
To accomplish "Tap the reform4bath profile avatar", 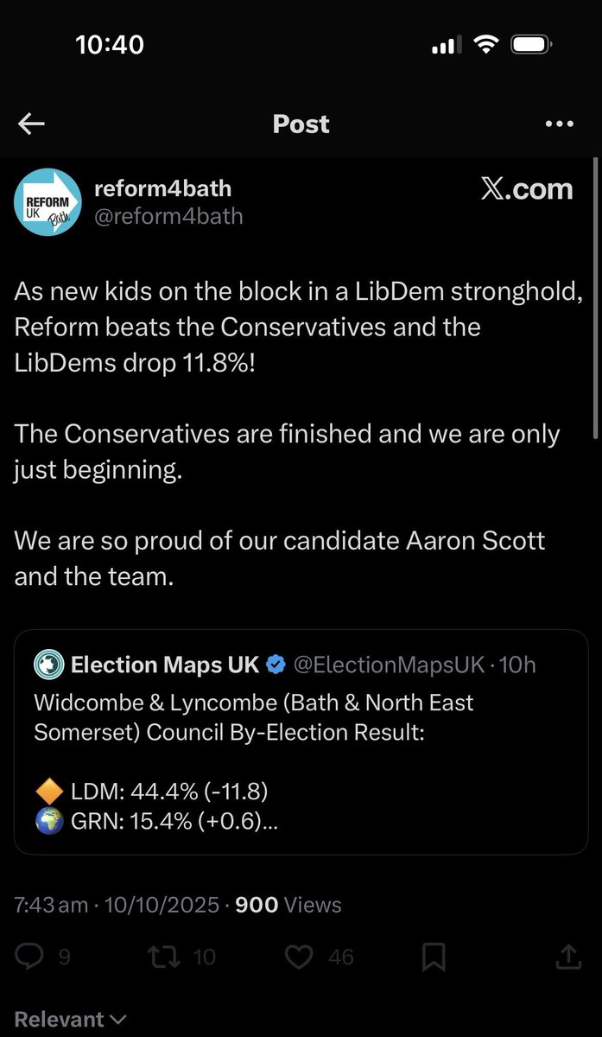I will point(48,202).
